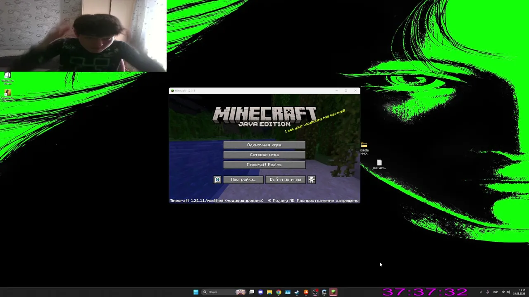Open the Minecraft Realms button
529x297 pixels.
pyautogui.click(x=264, y=165)
